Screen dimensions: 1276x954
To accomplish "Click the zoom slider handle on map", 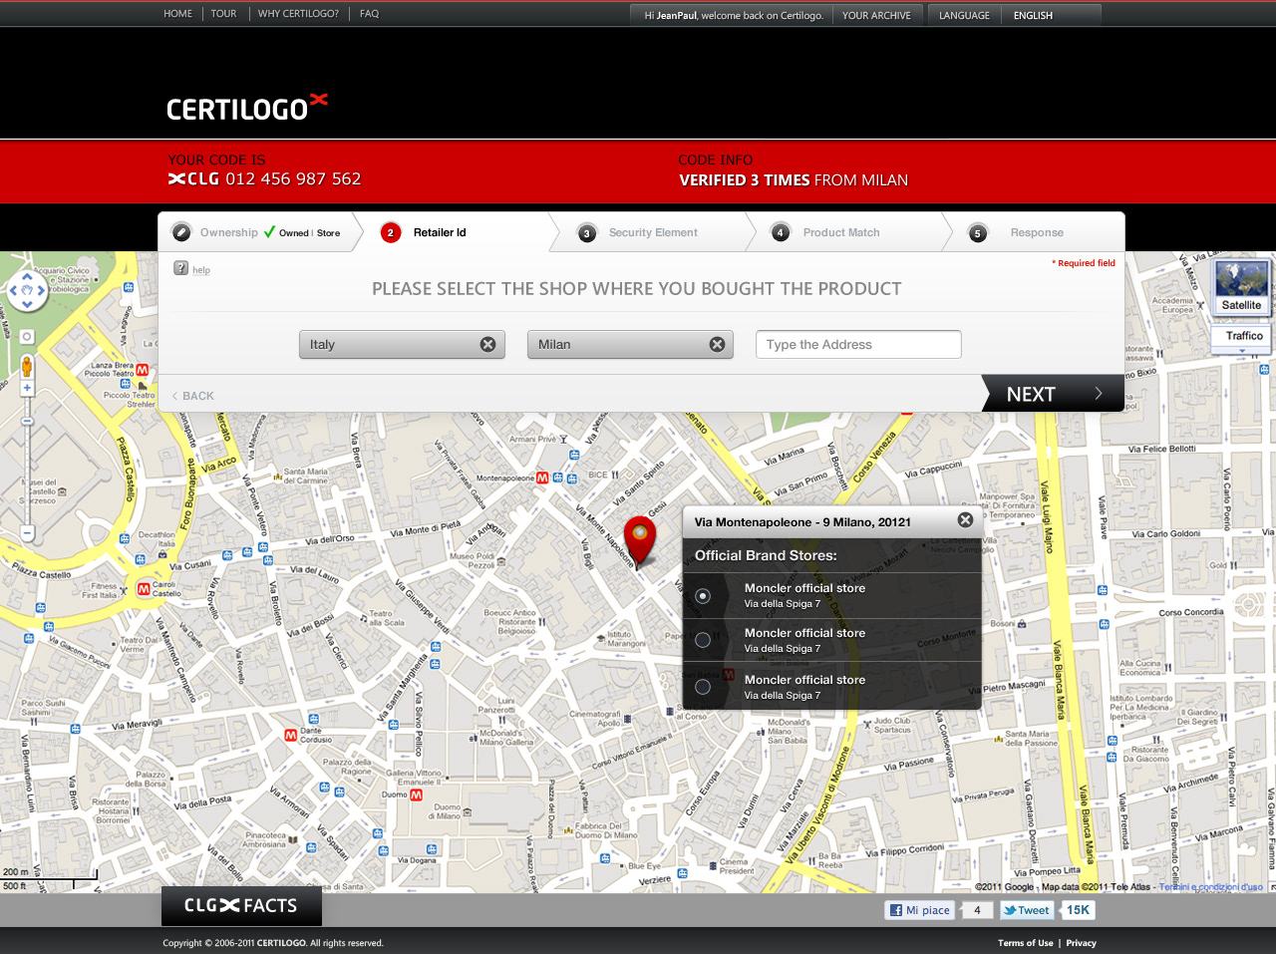I will click(27, 421).
